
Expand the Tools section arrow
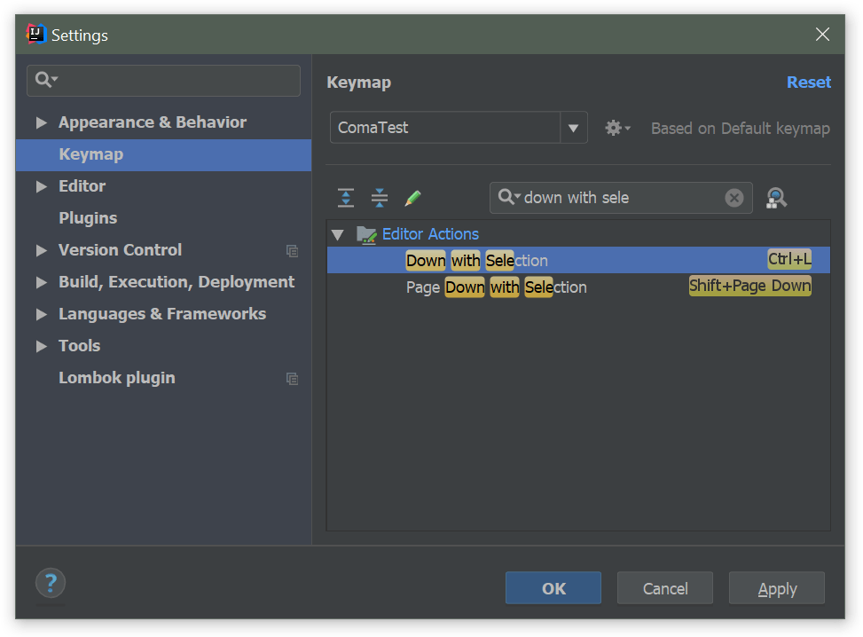[x=41, y=346]
